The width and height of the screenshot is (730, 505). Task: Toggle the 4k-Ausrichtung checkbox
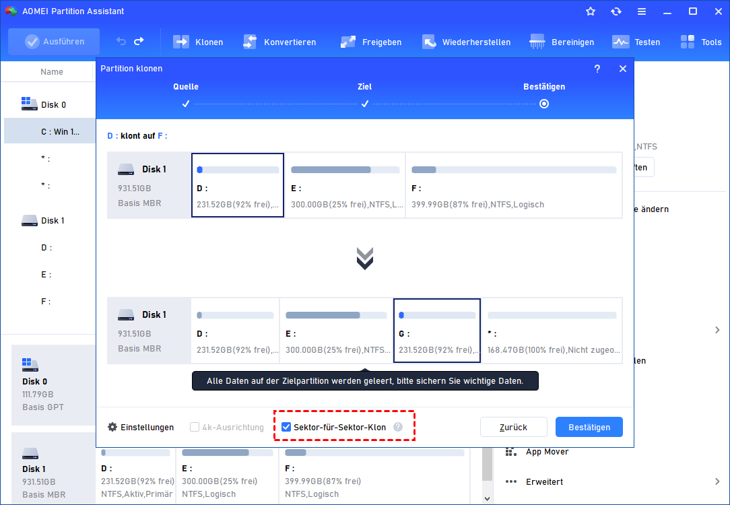195,427
